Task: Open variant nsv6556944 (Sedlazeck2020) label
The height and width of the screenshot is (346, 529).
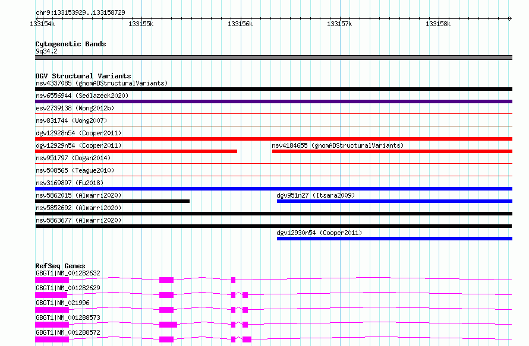Action: tap(82, 96)
